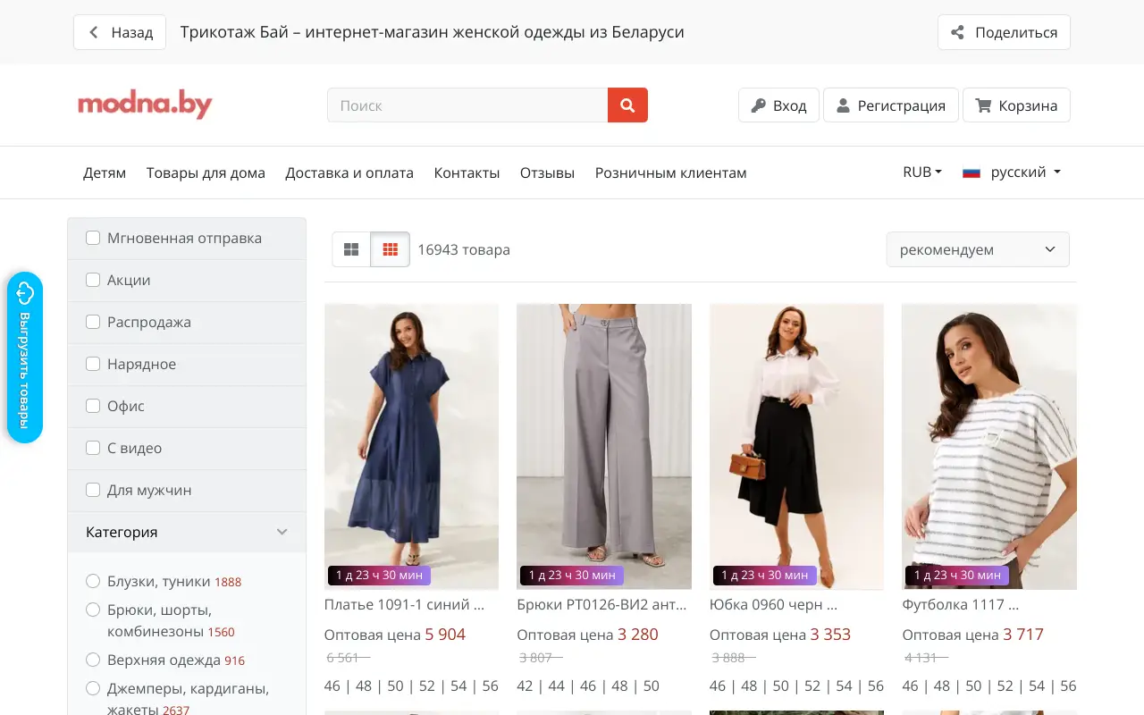
Task: Expand the рекомендуем sorting dropdown
Action: [977, 249]
